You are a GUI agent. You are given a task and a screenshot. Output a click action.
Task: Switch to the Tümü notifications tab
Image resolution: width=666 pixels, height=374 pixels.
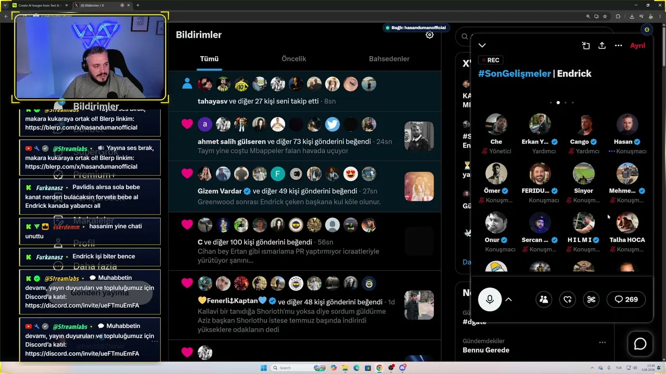209,59
